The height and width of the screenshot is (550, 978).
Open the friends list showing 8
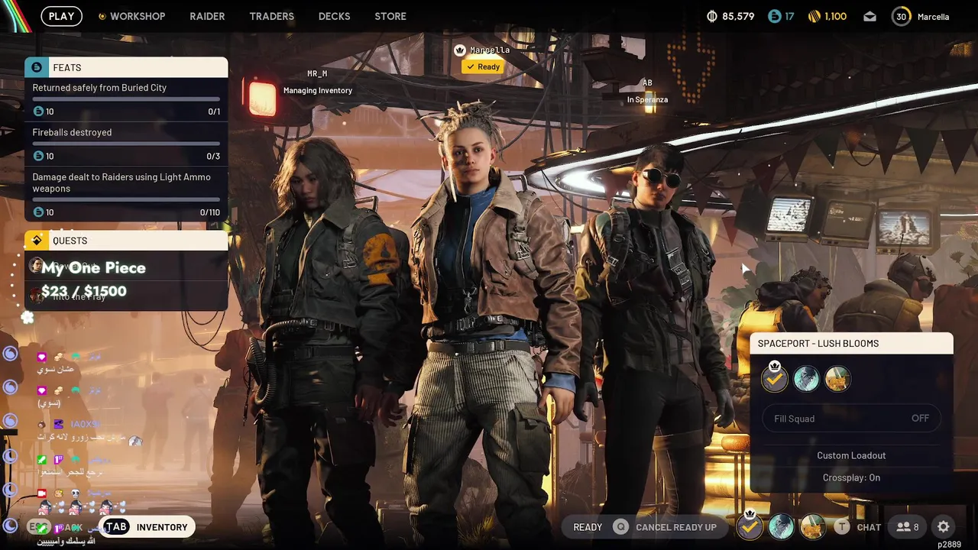(907, 527)
